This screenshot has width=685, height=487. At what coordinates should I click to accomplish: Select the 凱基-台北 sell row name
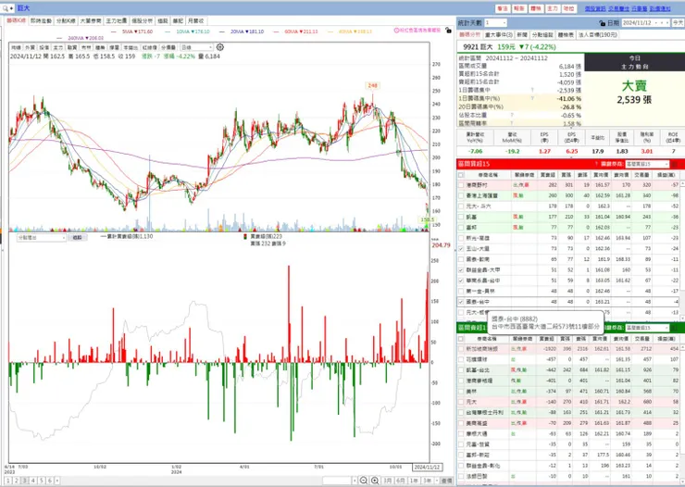[476, 370]
